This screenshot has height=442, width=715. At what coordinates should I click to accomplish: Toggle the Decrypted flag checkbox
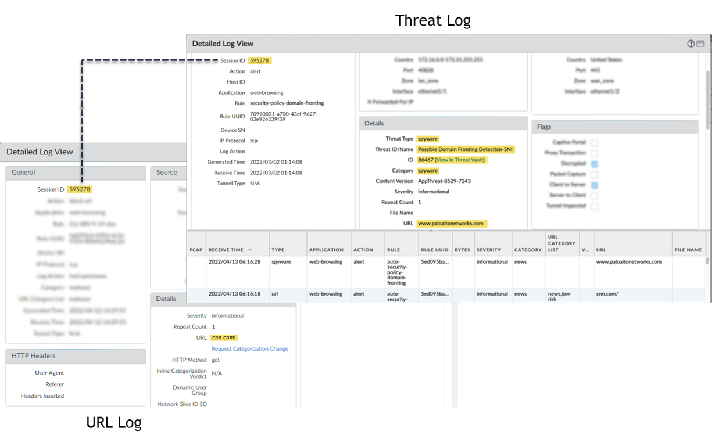click(594, 164)
